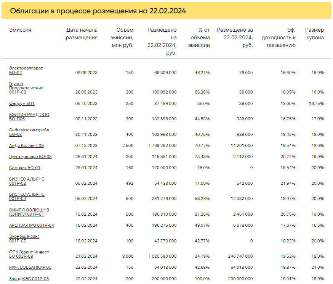
Task: Click the percentage value 73,43%
Action: tap(202, 157)
